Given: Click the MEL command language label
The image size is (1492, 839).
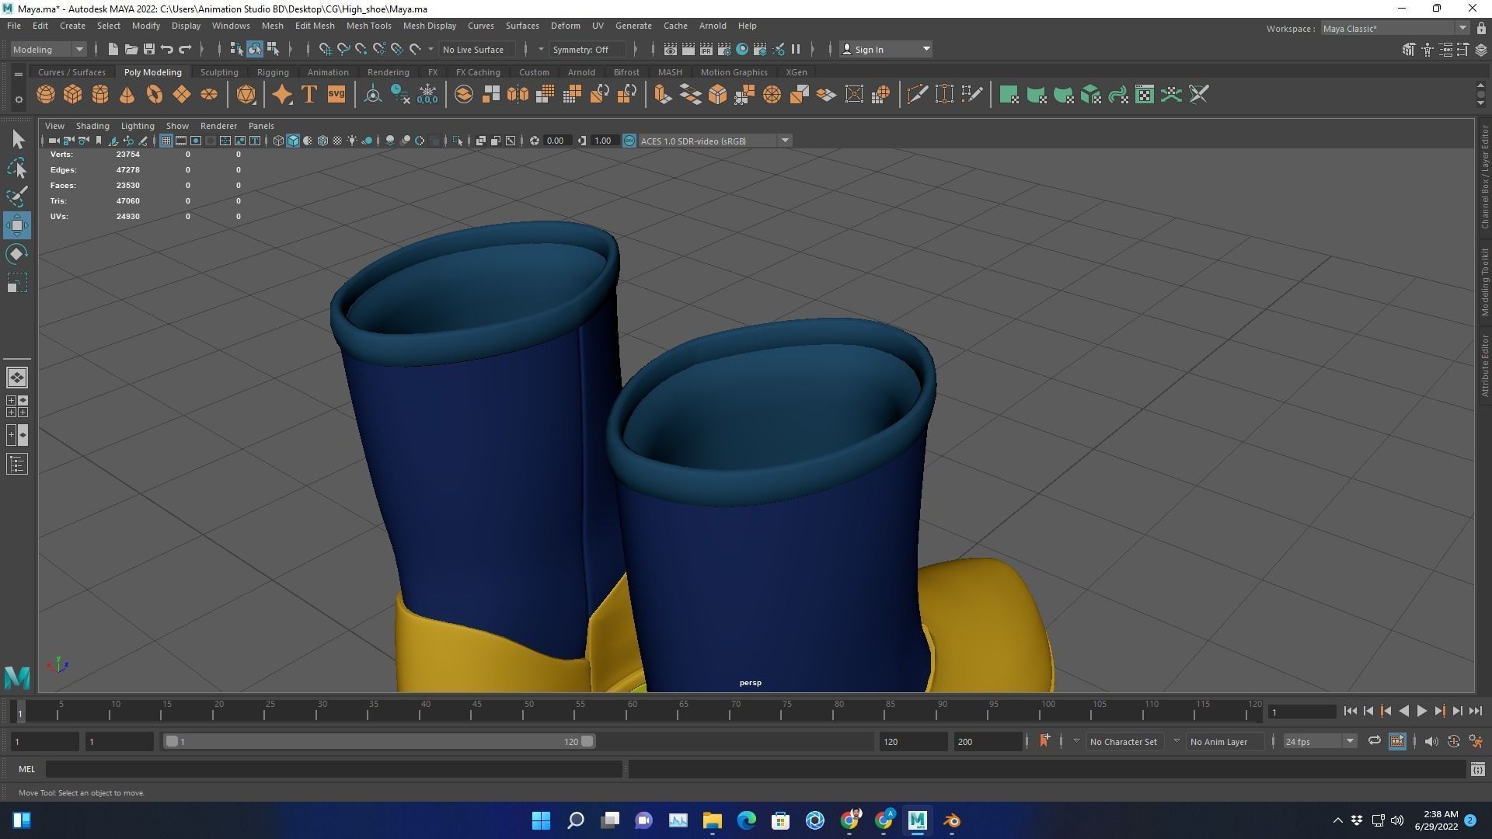Looking at the screenshot, I should tap(27, 769).
